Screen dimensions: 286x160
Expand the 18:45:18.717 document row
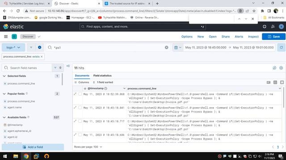point(75,121)
